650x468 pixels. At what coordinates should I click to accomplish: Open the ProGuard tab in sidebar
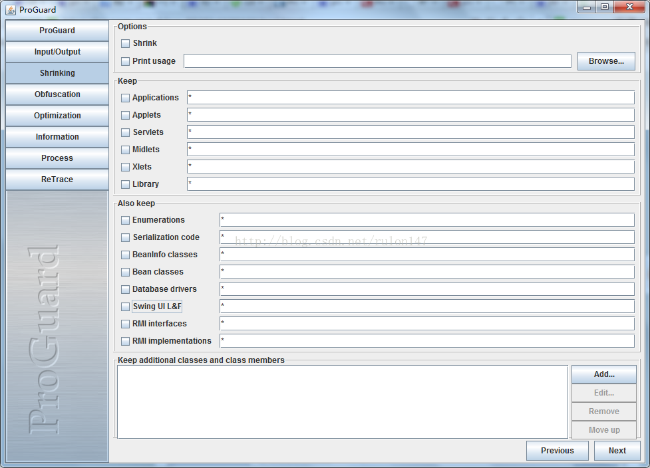(57, 31)
